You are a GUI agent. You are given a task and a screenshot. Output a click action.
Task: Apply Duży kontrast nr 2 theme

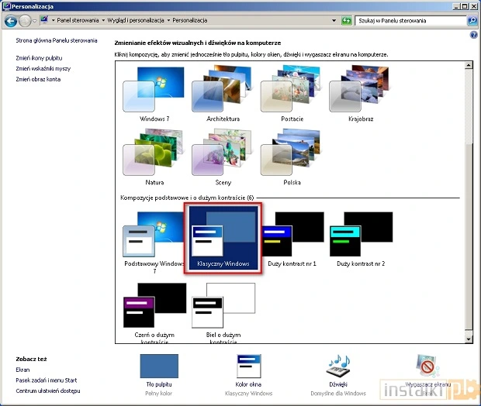point(361,239)
